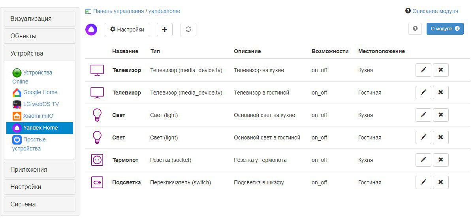The height and width of the screenshot is (219, 474).
Task: Click the refresh icon in toolbar
Action: coord(188,30)
